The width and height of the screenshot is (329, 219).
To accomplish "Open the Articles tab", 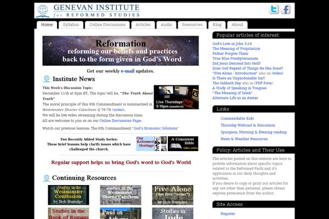I will tap(143, 25).
